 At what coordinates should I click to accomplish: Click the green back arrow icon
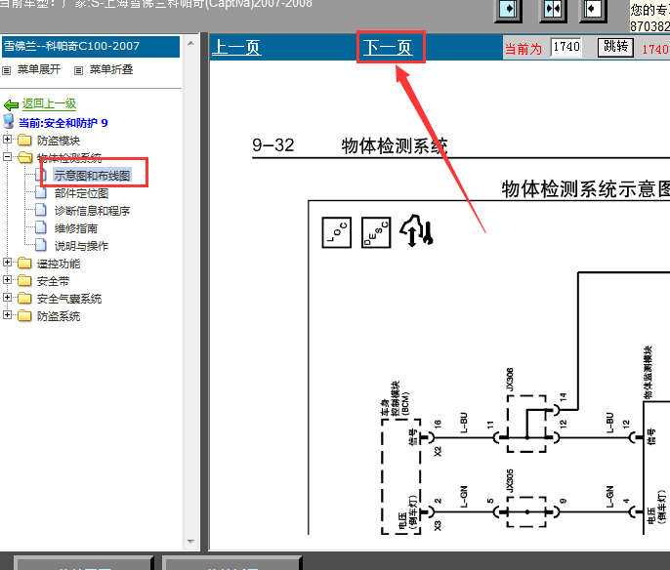tap(11, 104)
